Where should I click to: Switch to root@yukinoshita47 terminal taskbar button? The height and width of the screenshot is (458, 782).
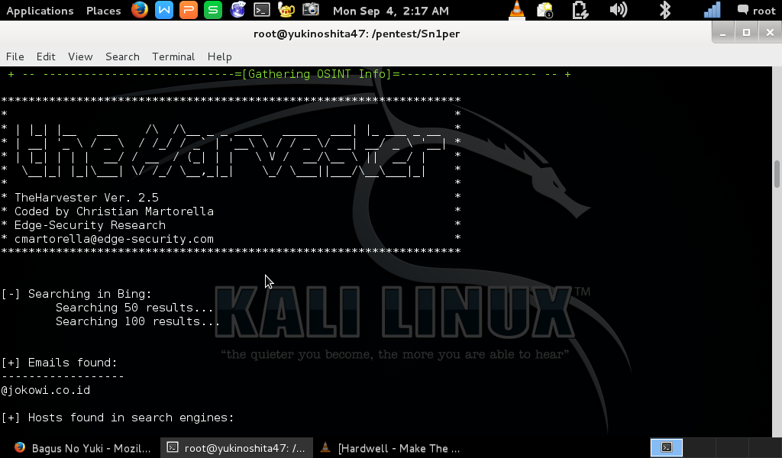[x=237, y=448]
